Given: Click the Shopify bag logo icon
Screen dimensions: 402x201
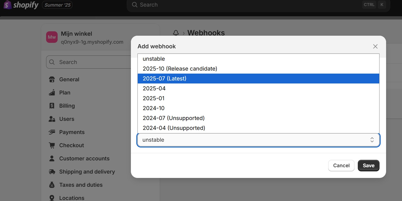Looking at the screenshot, I should coord(7,5).
